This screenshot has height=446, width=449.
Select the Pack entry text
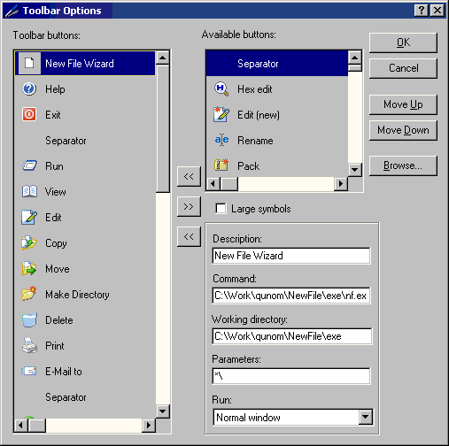tap(249, 166)
